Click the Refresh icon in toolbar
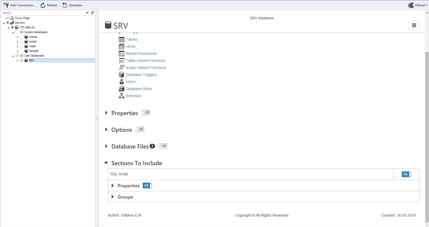Screen dimensions: 429x227 point(43,5)
